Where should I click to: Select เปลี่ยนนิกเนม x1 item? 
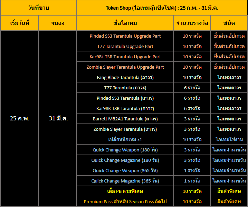pyautogui.click(x=125, y=139)
